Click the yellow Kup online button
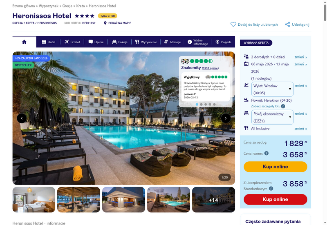Image resolution: width=327 pixels, height=225 pixels. [275, 167]
